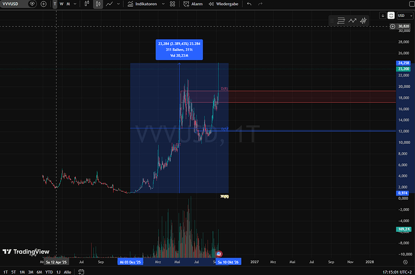The height and width of the screenshot is (275, 415).
Task: Select the bars chart type icon
Action: coord(87,4)
